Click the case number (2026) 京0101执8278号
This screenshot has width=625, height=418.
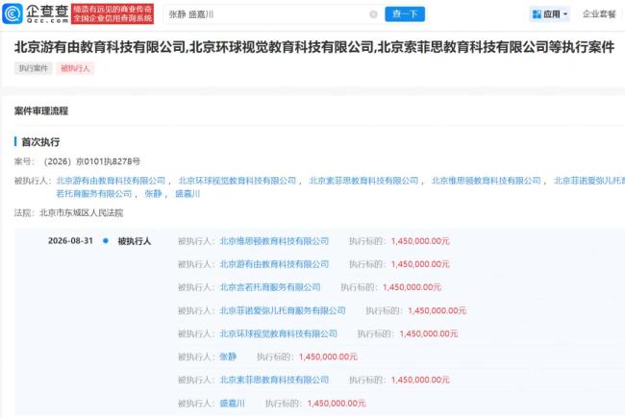(92, 161)
